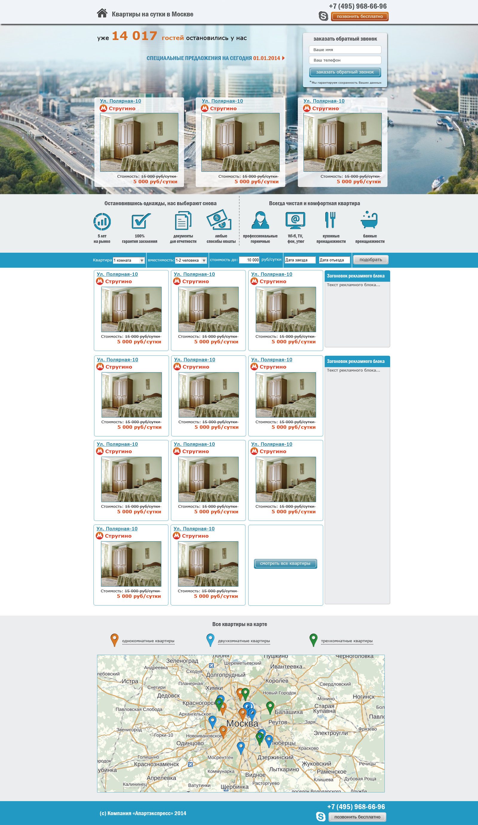Click the Skype icon in top header

click(323, 16)
